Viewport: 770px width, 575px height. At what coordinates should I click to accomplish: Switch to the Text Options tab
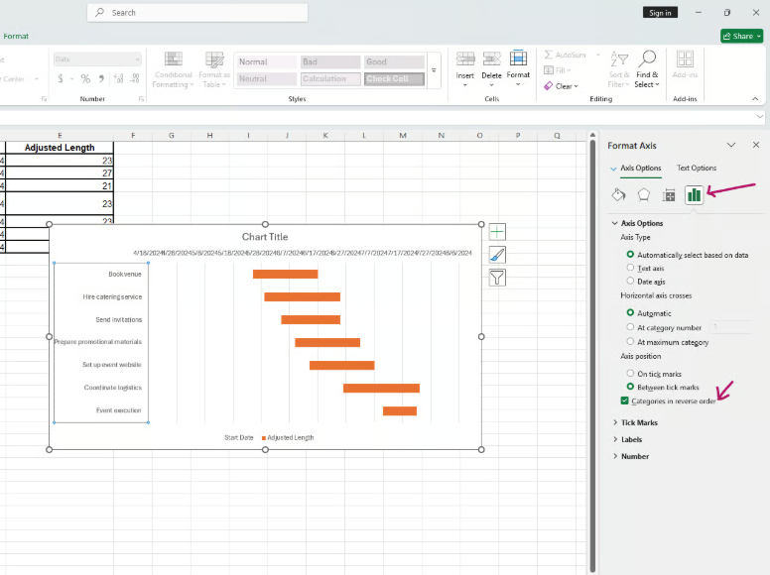696,169
